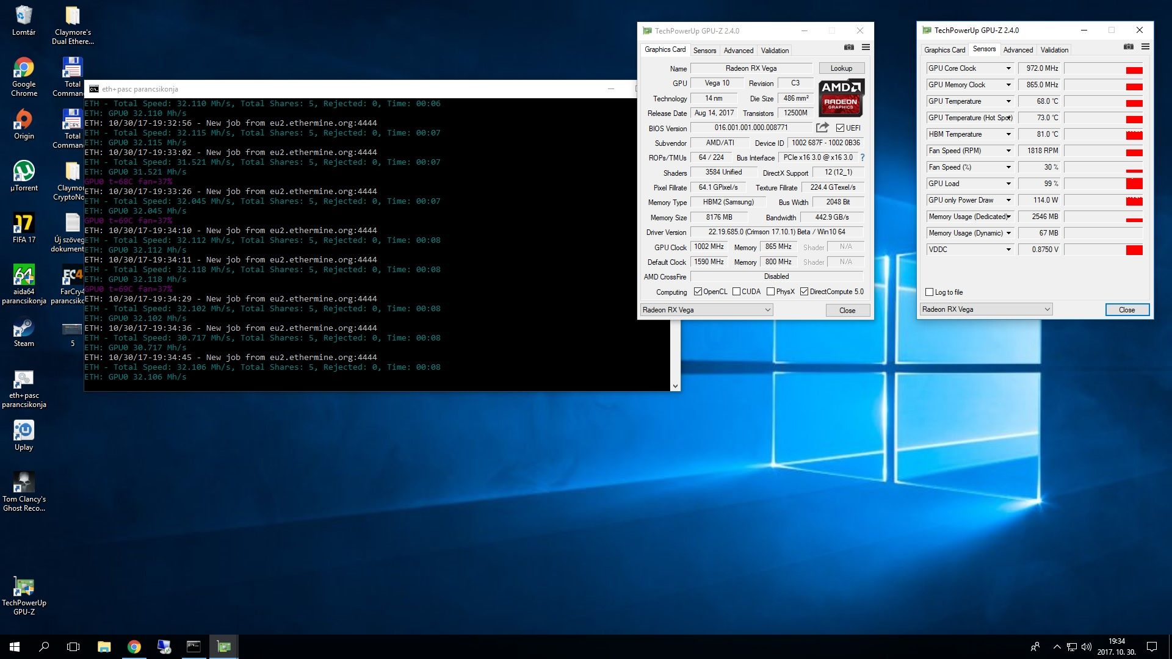Click the bus interface question mark icon
The height and width of the screenshot is (659, 1172).
(863, 157)
